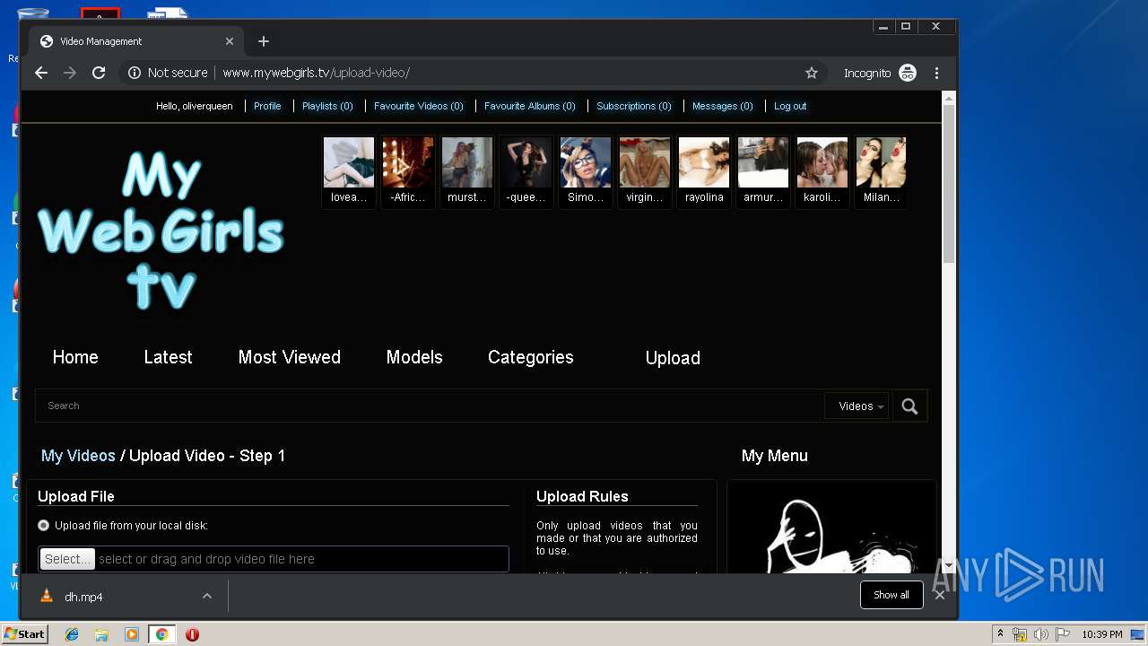The height and width of the screenshot is (646, 1148).
Task: Show hidden system tray icons
Action: click(x=1000, y=634)
